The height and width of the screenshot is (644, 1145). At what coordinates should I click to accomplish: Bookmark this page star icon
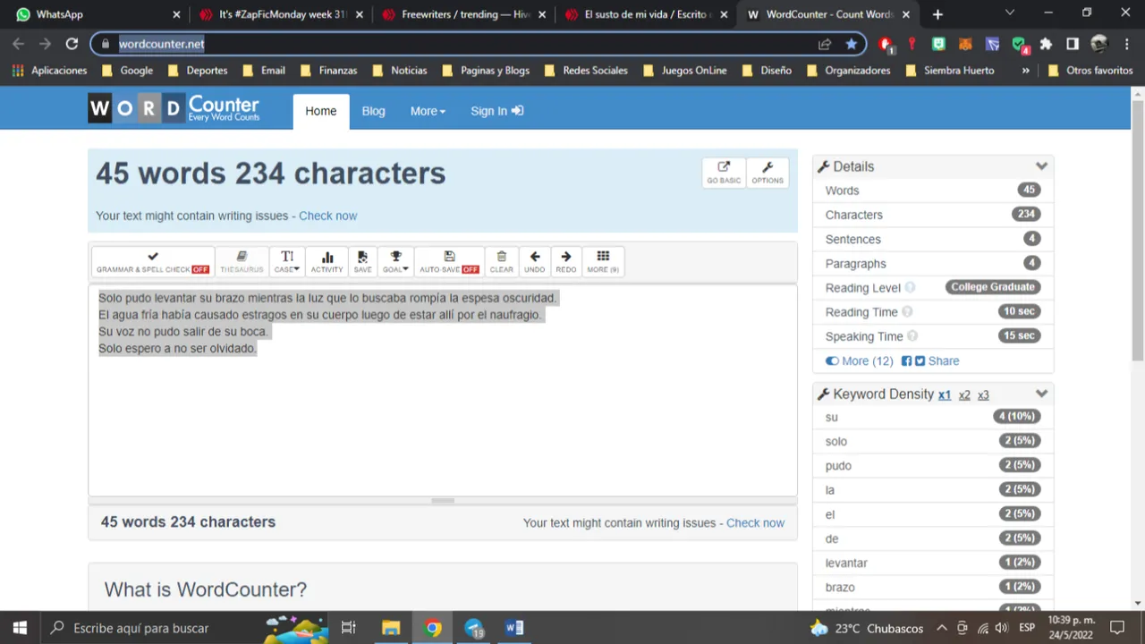pyautogui.click(x=851, y=44)
